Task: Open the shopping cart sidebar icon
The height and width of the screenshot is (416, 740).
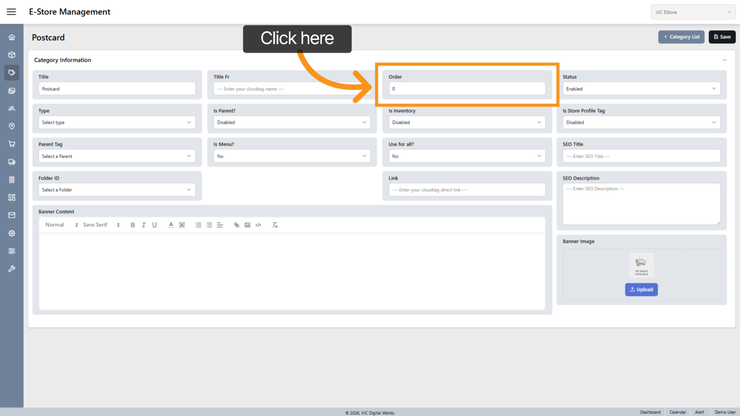Action: click(x=12, y=144)
